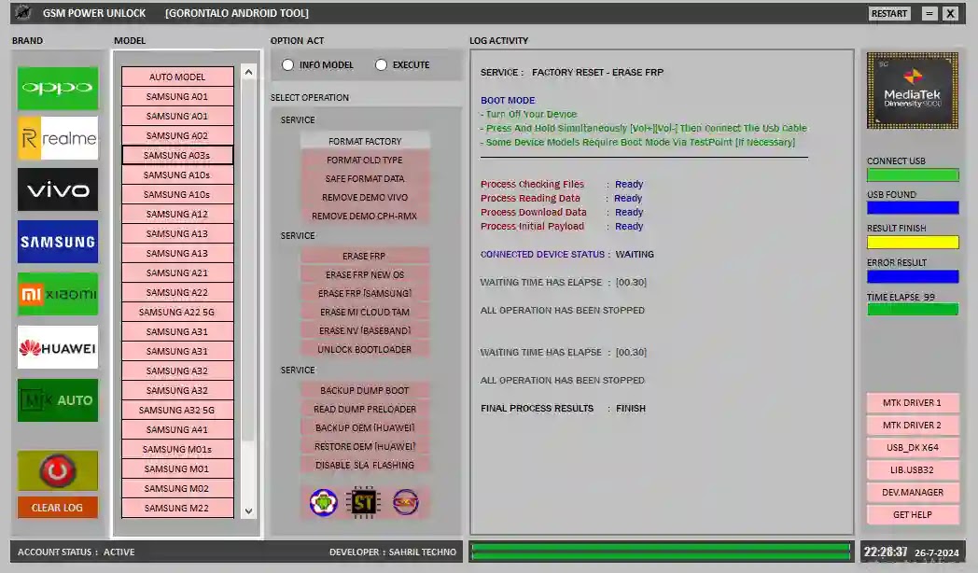Screen dimensions: 978x573
Task: Choose ERASE FRP [SAMSUNG] operation
Action: tap(365, 294)
